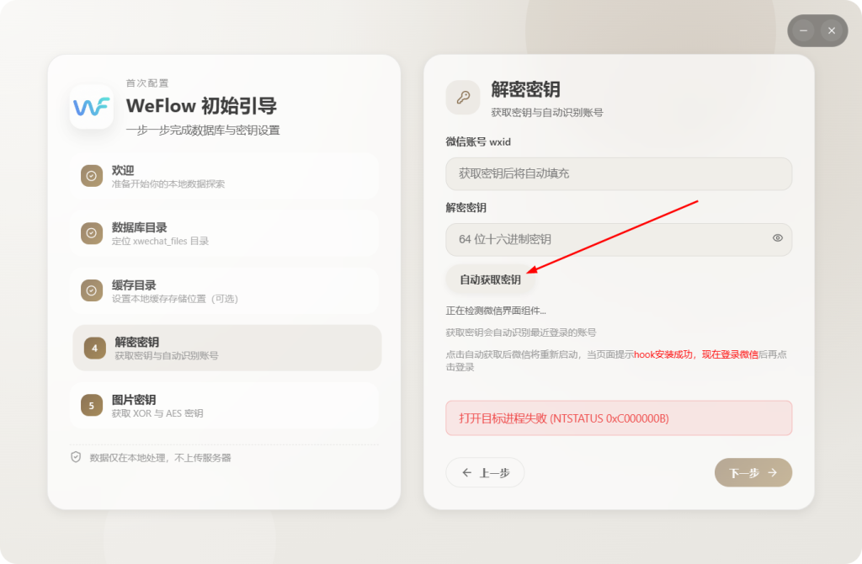Focus the 微信账号 wxid input field
The height and width of the screenshot is (564, 862).
(x=618, y=173)
